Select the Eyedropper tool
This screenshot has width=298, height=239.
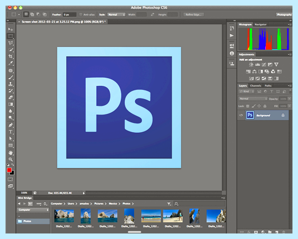click(x=10, y=63)
